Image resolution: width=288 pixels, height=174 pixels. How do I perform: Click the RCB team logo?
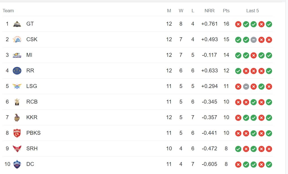[17, 102]
